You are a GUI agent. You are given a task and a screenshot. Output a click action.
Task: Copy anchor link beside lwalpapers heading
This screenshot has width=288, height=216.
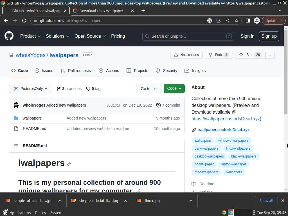point(69,164)
